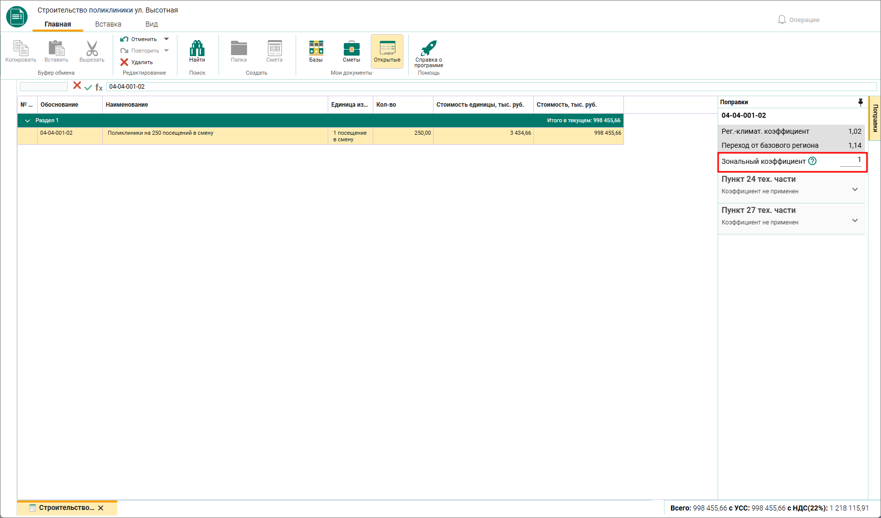The image size is (881, 518).
Task: Click Стоимость единицы, тыс. руб. header
Action: tap(483, 105)
